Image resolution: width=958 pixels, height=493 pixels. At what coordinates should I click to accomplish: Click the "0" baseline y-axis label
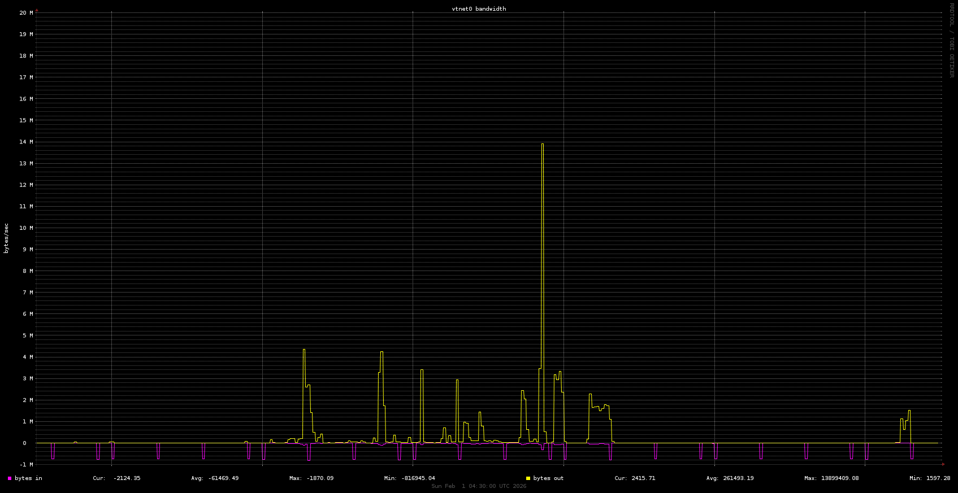(24, 443)
